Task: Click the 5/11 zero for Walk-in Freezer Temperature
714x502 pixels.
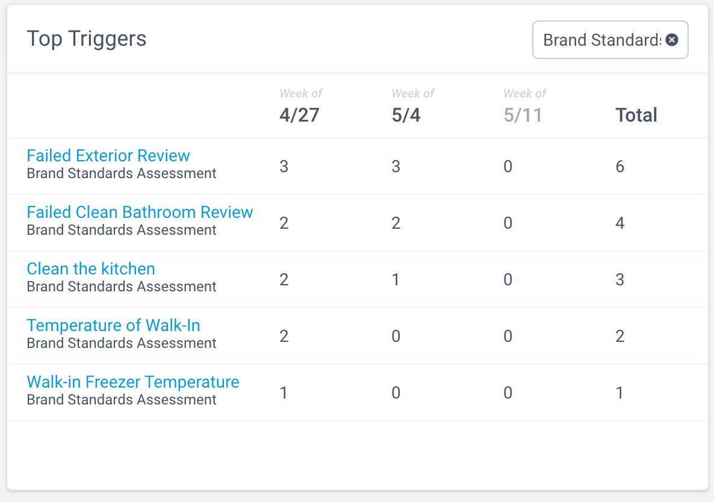Action: pyautogui.click(x=508, y=392)
